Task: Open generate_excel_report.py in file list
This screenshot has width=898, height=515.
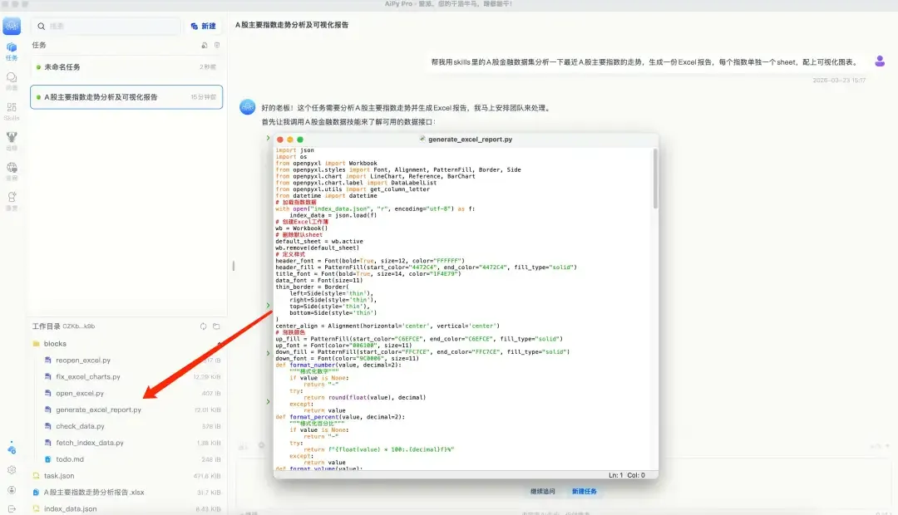Action: pyautogui.click(x=98, y=410)
